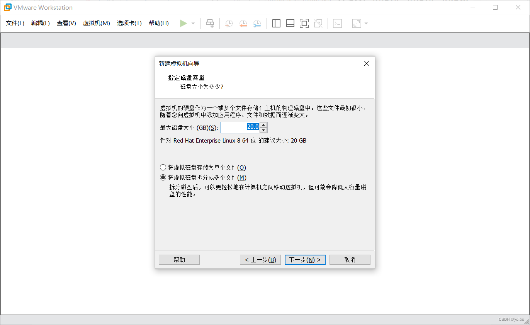The image size is (530, 325).
Task: Close the 新建虚拟机向导 dialog
Action: click(367, 63)
